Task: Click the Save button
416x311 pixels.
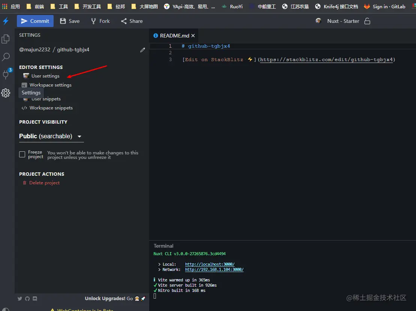Action: click(70, 21)
